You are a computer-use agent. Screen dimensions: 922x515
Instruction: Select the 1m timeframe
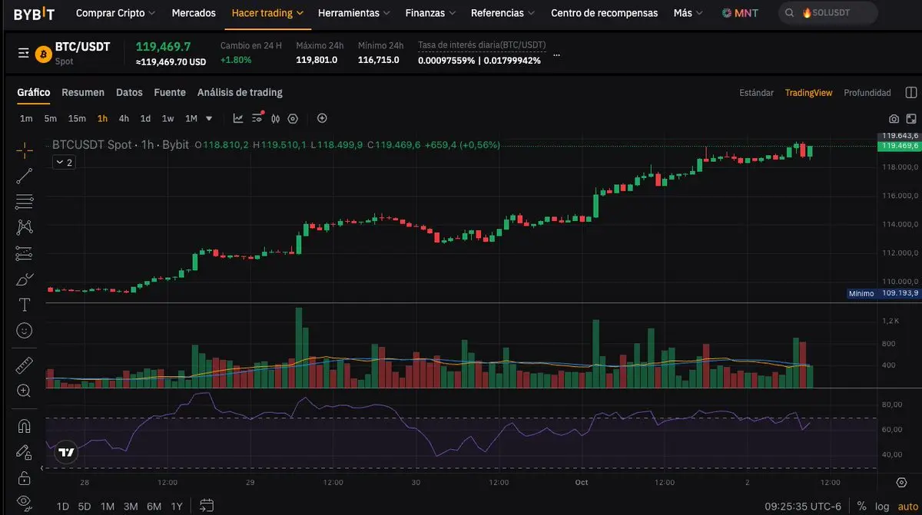click(x=26, y=118)
